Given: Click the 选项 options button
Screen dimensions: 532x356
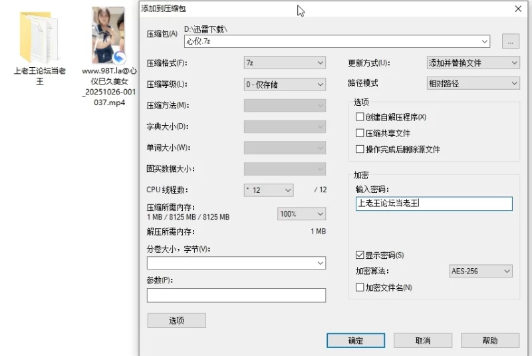Looking at the screenshot, I should [x=176, y=320].
